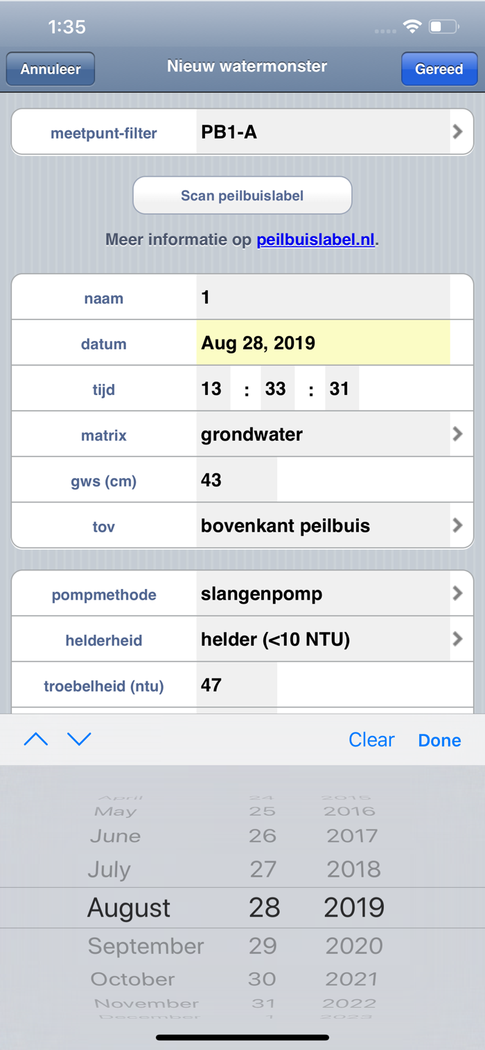Pick 2020 in the year wheel

point(354,946)
